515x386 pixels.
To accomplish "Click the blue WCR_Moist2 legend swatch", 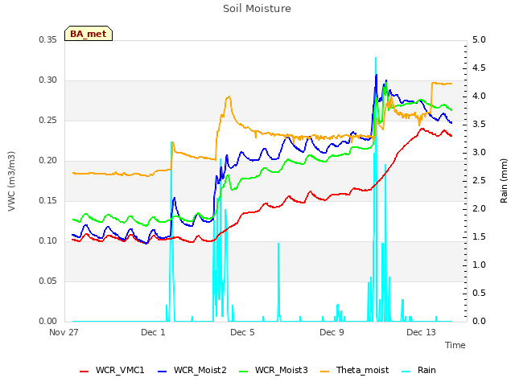I will tap(163, 372).
